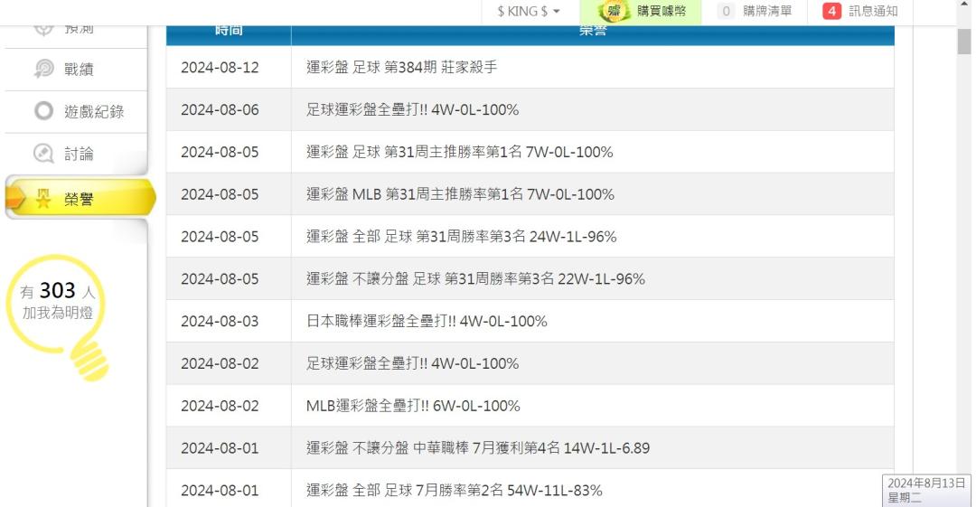This screenshot has width=976, height=507.
Task: Open the 訊息通知 link
Action: pos(873,11)
